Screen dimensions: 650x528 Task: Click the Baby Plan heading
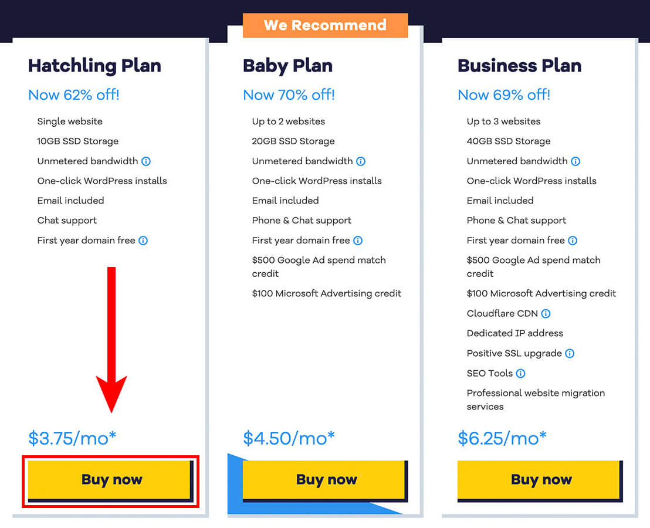coord(287,66)
